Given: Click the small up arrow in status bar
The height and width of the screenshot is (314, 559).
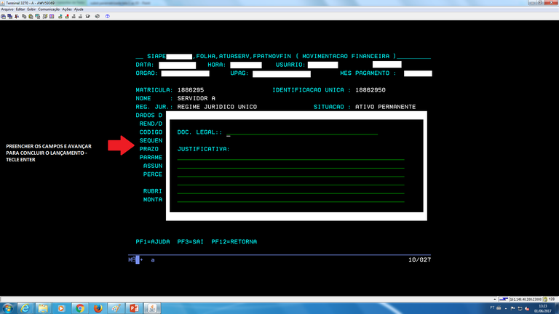Looking at the screenshot, I should tap(494, 299).
